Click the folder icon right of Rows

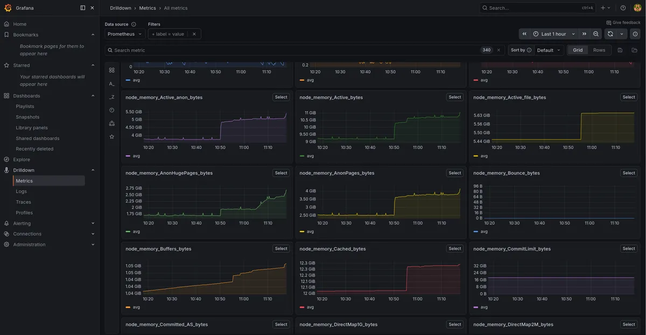(x=634, y=50)
